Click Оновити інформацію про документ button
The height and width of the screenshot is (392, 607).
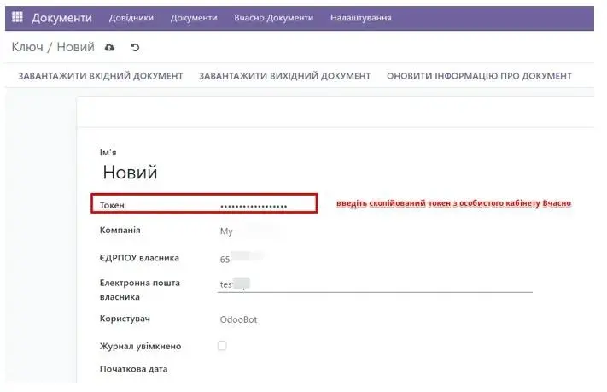[479, 76]
